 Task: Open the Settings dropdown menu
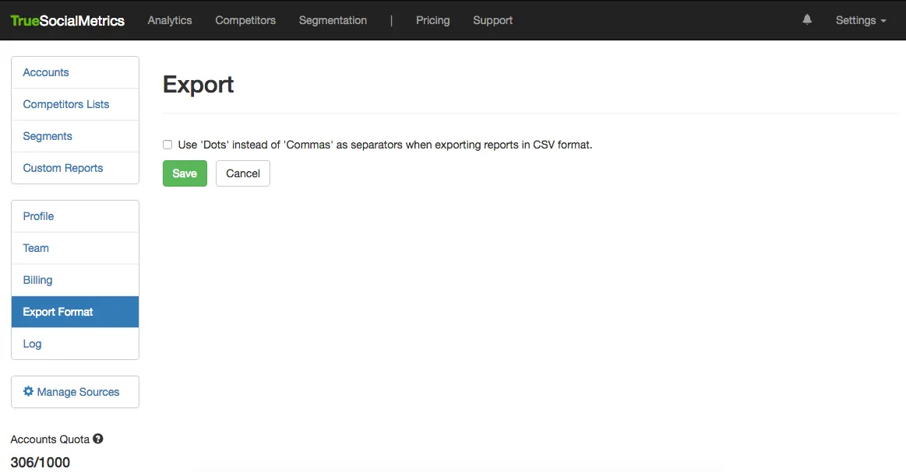coord(860,20)
